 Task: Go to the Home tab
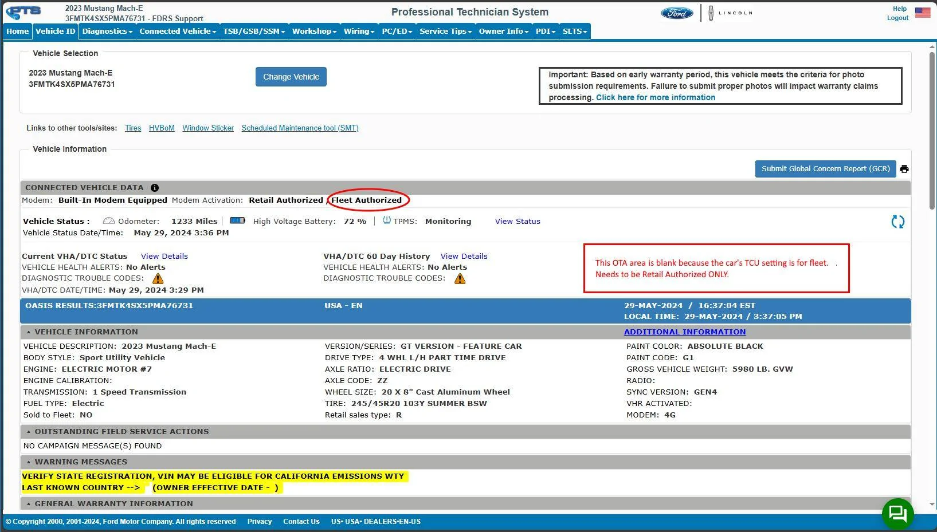click(17, 31)
